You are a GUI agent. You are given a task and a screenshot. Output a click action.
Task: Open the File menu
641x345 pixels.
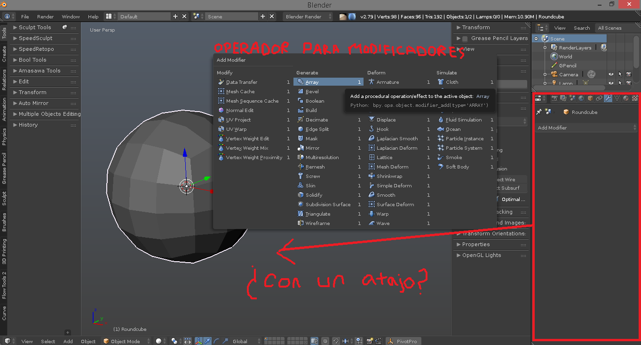pyautogui.click(x=25, y=16)
